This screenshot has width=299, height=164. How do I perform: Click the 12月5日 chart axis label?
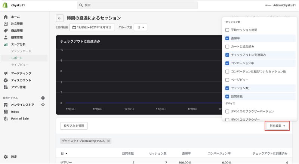coord(71,109)
